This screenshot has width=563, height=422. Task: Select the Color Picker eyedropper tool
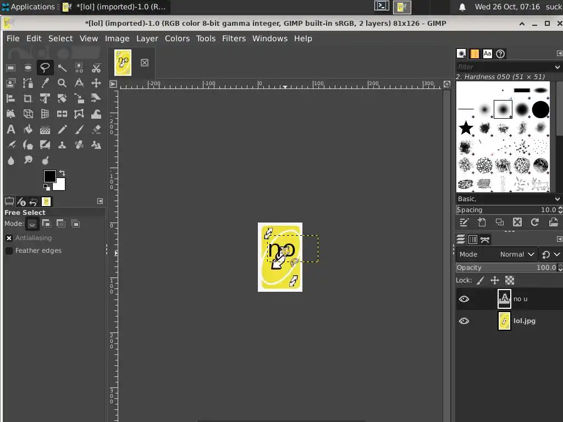45,84
